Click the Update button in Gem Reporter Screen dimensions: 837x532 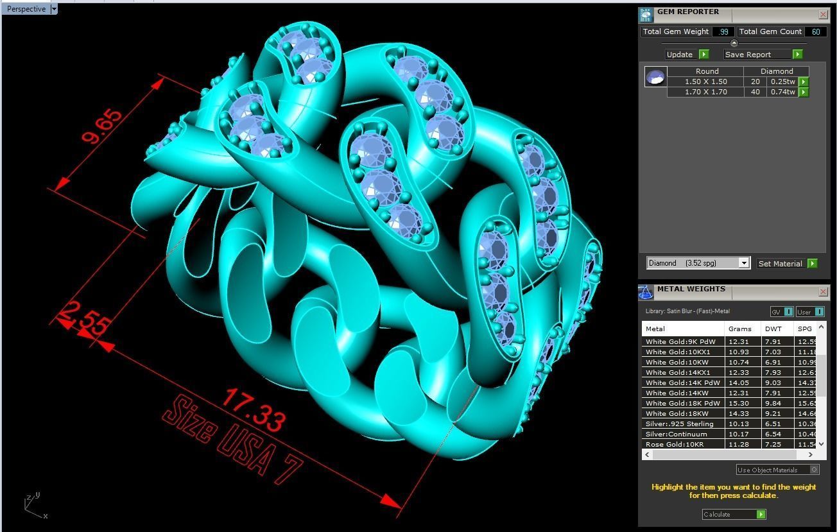point(687,55)
